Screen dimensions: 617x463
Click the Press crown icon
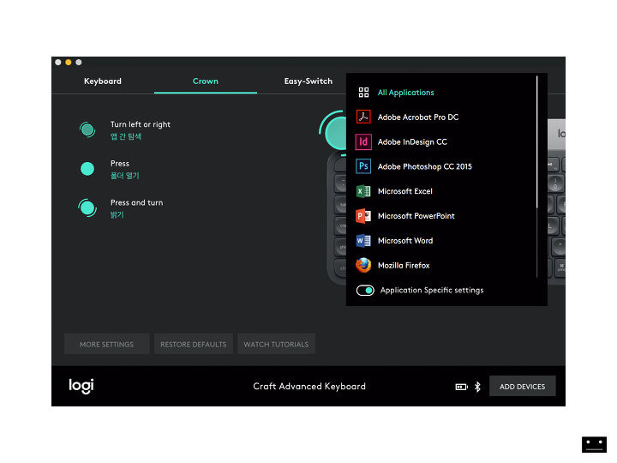pyautogui.click(x=87, y=169)
